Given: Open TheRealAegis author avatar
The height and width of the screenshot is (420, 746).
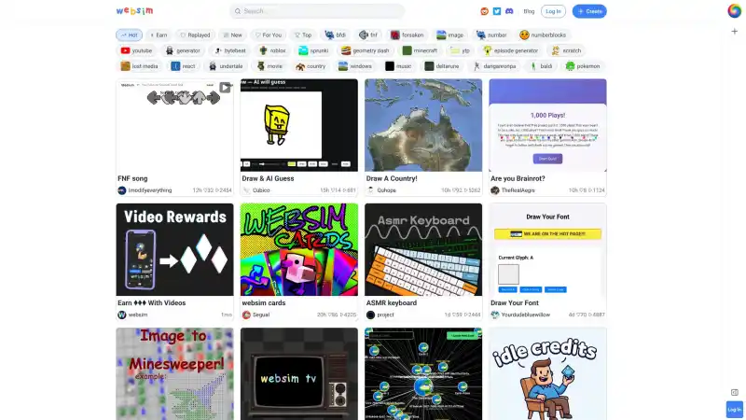Looking at the screenshot, I should click(x=495, y=190).
